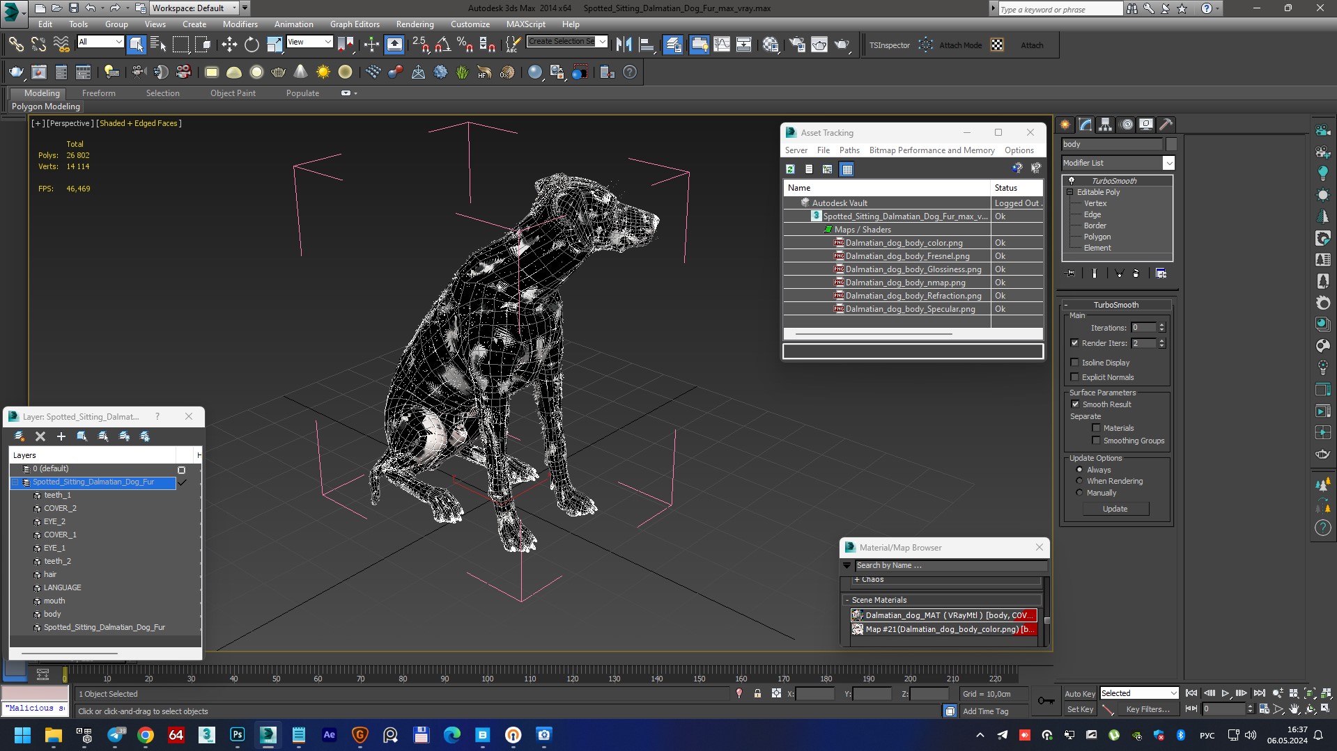Collapse Scene Materials group
This screenshot has height=751, width=1337.
847,600
